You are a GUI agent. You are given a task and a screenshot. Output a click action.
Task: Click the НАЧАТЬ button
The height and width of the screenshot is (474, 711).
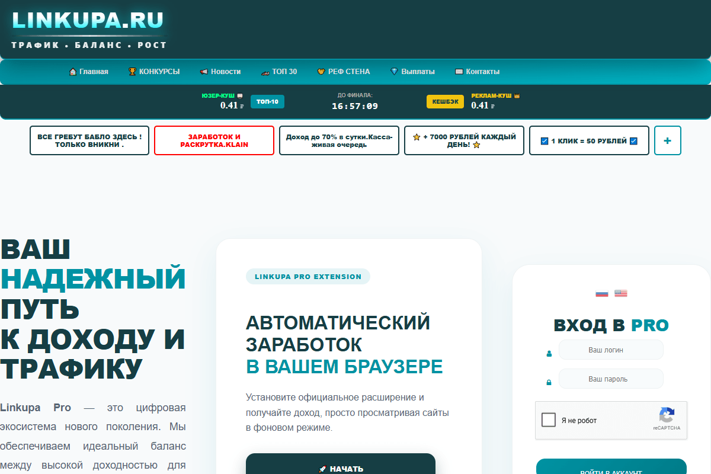(341, 465)
